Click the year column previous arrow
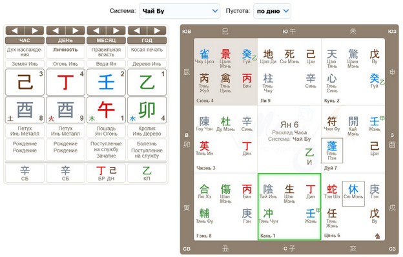Image resolution: width=403 pixels, height=257 pixels. pyautogui.click(x=138, y=30)
